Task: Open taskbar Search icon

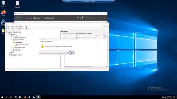Action: pos(7,97)
